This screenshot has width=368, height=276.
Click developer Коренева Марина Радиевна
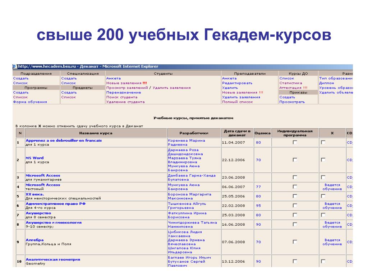point(187,142)
